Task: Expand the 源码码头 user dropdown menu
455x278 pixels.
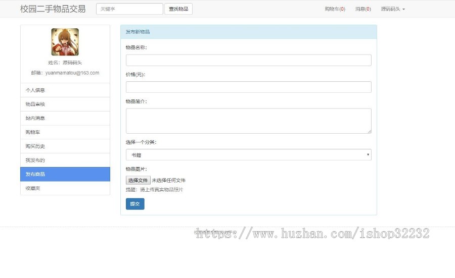Action: click(x=393, y=9)
